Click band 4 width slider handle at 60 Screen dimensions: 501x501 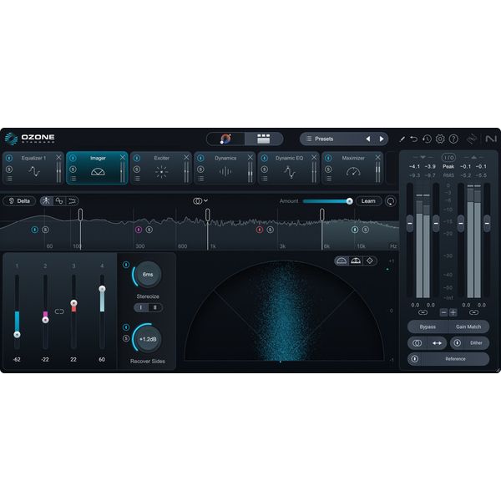coord(102,289)
